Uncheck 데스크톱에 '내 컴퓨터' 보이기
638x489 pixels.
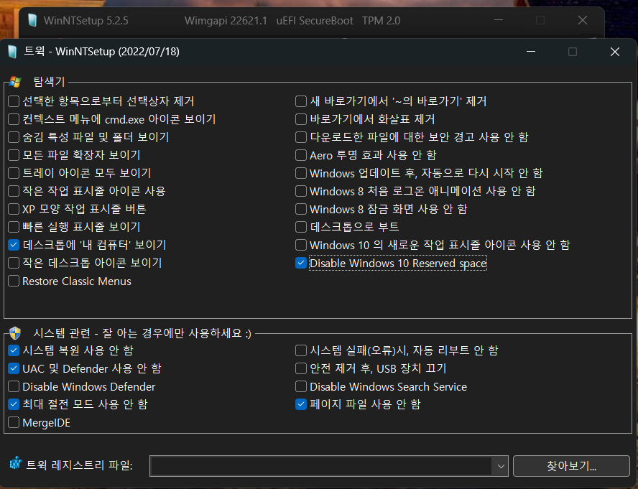[x=14, y=244]
